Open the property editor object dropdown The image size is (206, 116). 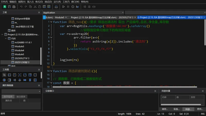click(39, 92)
